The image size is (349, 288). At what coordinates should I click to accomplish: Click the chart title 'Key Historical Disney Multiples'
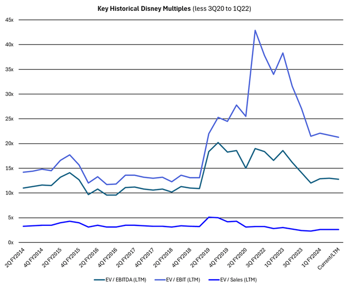coord(144,9)
